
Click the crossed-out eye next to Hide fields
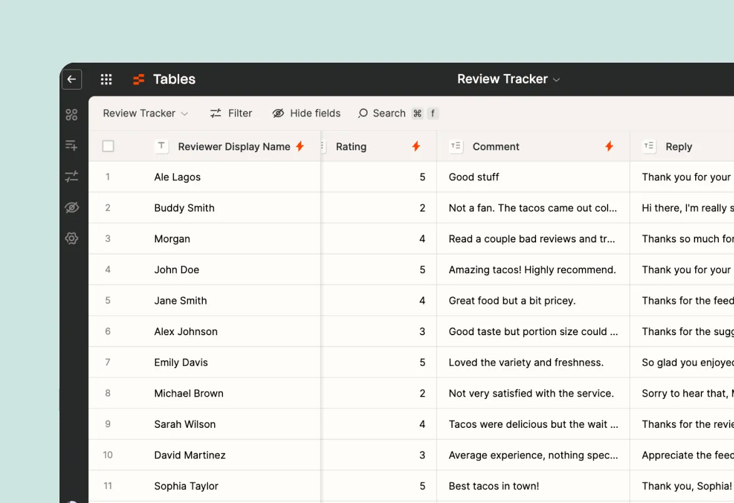[x=277, y=113]
